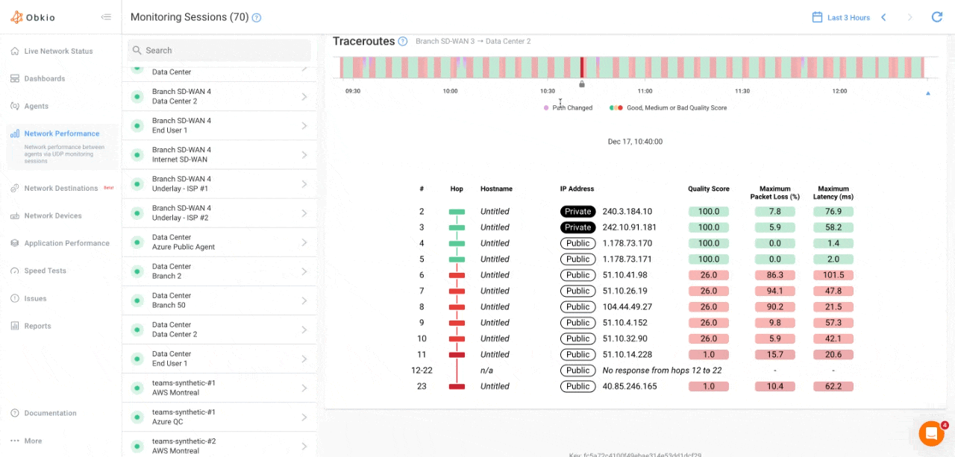Click the Obkio logo
This screenshot has width=955, height=457.
(33, 17)
